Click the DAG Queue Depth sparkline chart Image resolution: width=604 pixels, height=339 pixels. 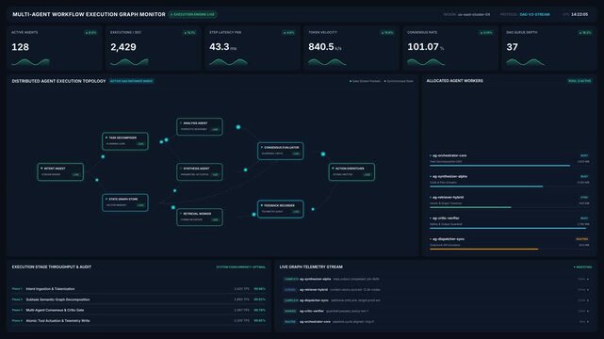525,62
